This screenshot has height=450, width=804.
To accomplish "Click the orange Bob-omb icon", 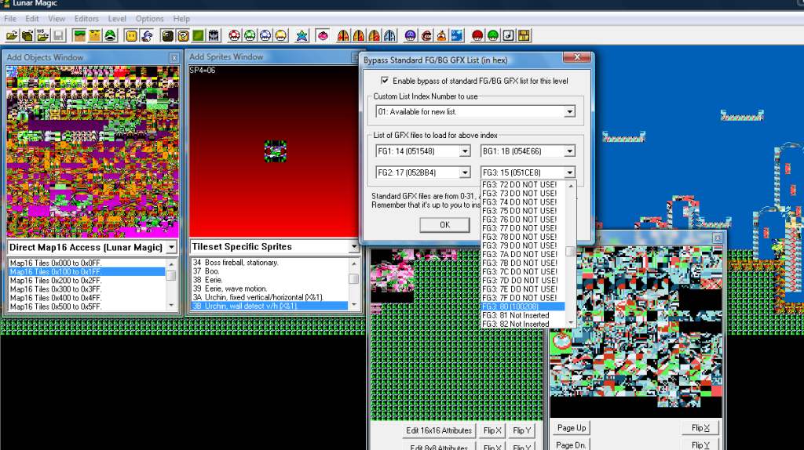I will (x=441, y=36).
